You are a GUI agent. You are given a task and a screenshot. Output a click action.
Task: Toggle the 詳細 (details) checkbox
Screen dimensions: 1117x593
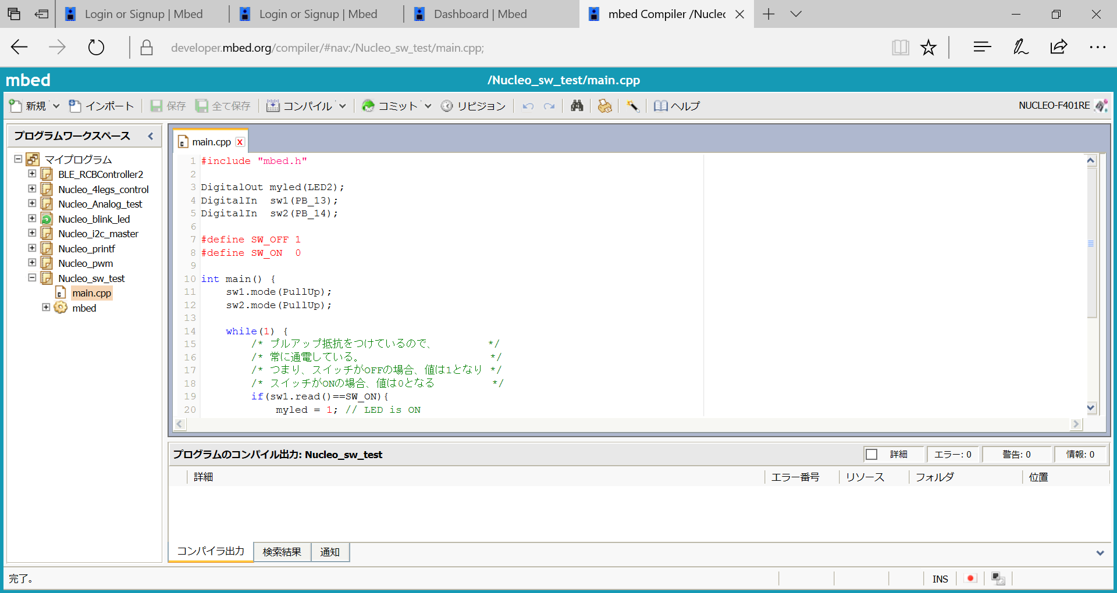(x=871, y=454)
